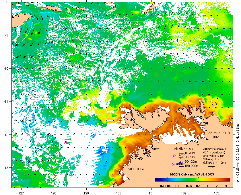
Task: Click the '28-Aug-2010' date text
Action: (219, 133)
